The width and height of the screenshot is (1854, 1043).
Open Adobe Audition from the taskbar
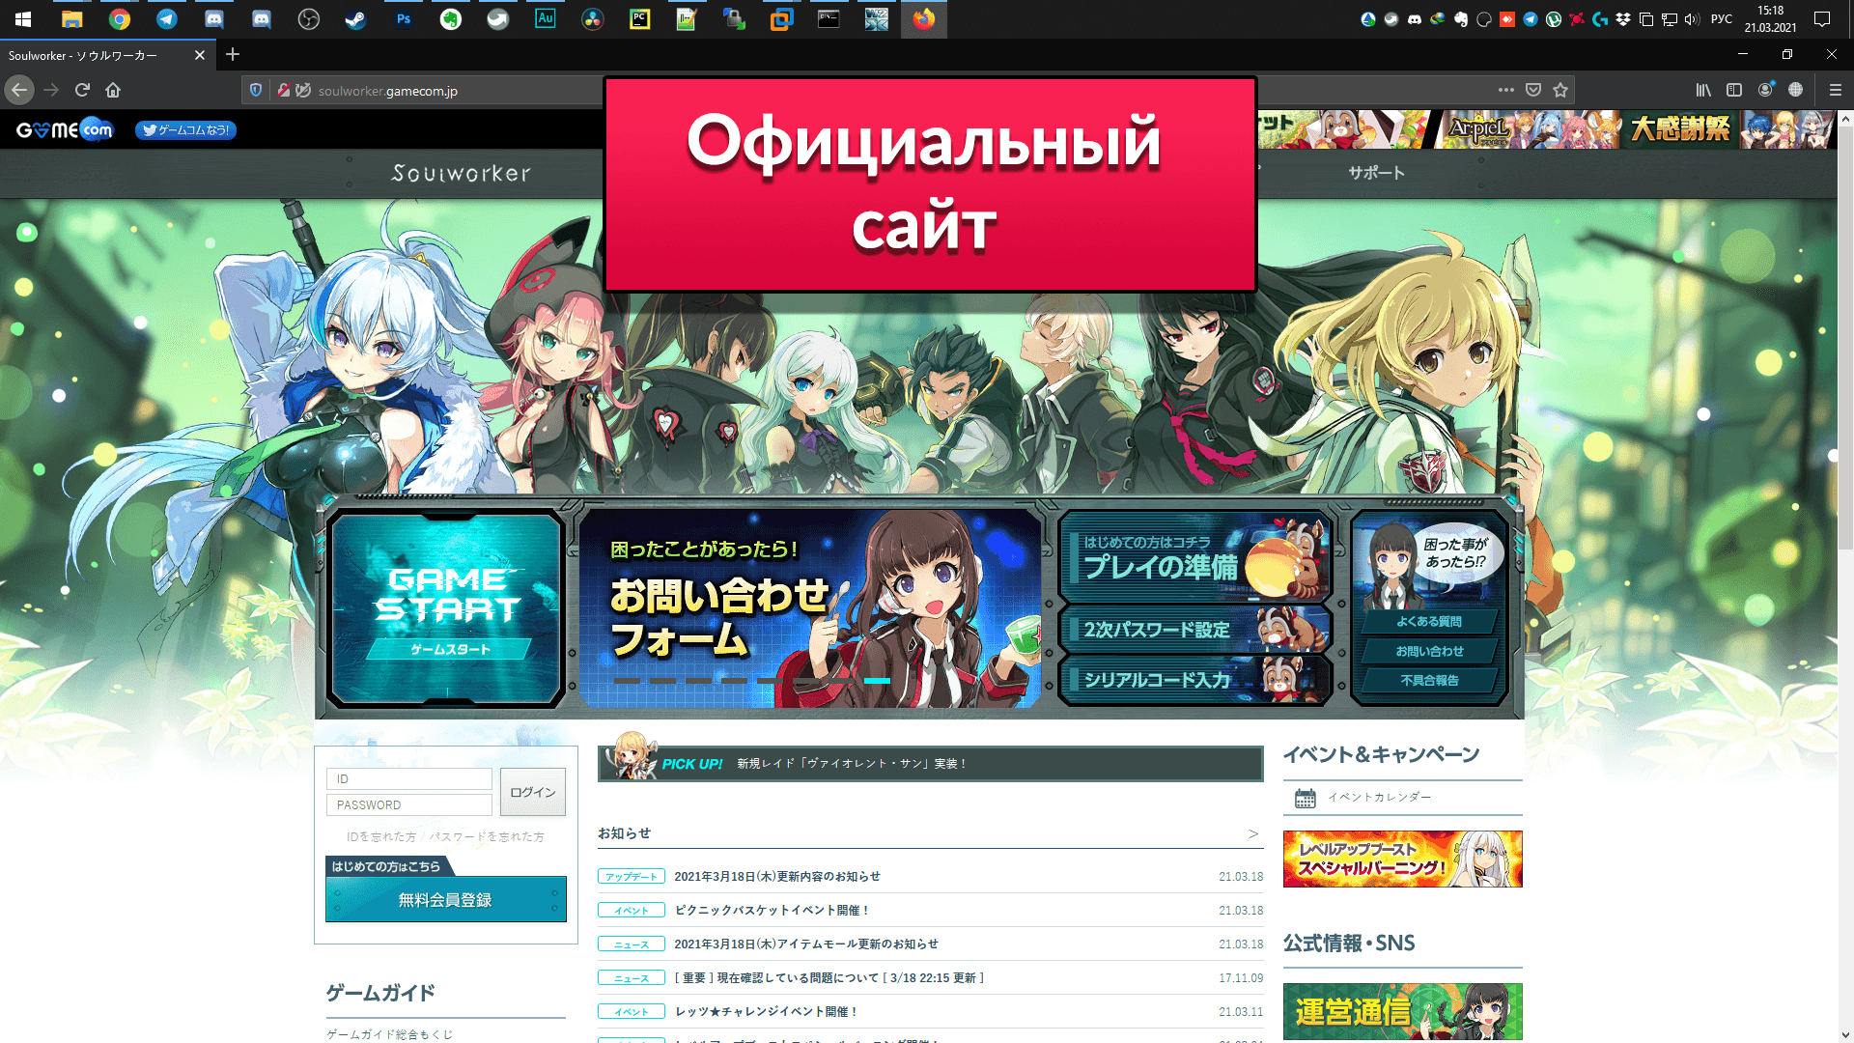point(546,19)
